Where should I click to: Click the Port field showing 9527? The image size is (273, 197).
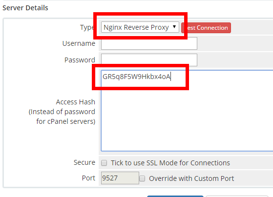point(120,178)
